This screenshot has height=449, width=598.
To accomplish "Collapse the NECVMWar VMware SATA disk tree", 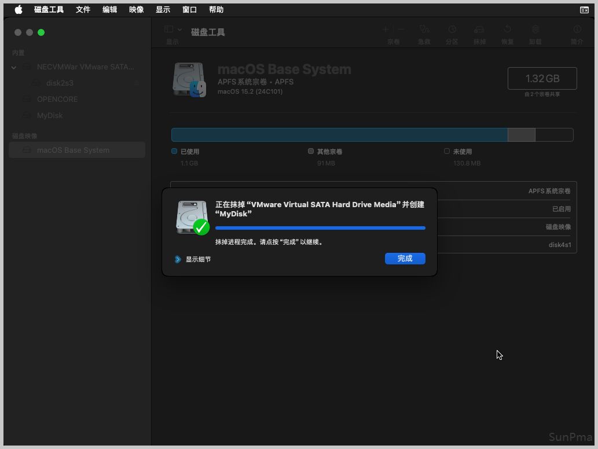I will click(x=14, y=67).
